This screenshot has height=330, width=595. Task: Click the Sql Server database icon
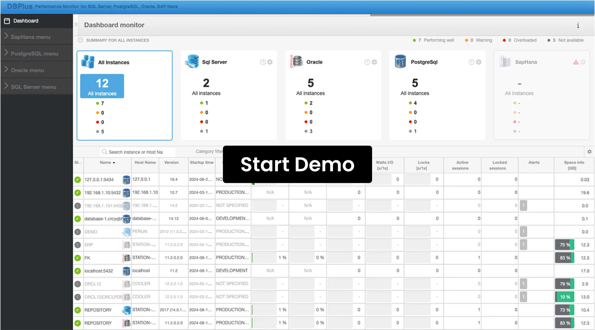(192, 61)
